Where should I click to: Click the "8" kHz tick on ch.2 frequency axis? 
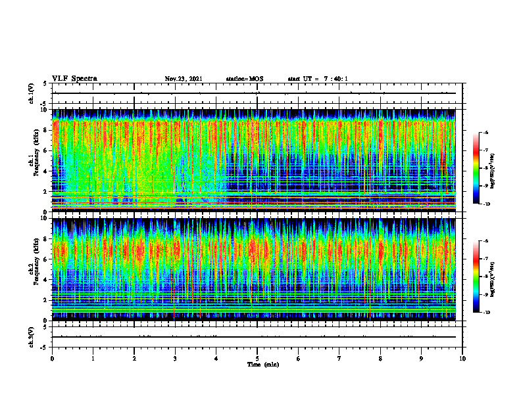(x=46, y=239)
